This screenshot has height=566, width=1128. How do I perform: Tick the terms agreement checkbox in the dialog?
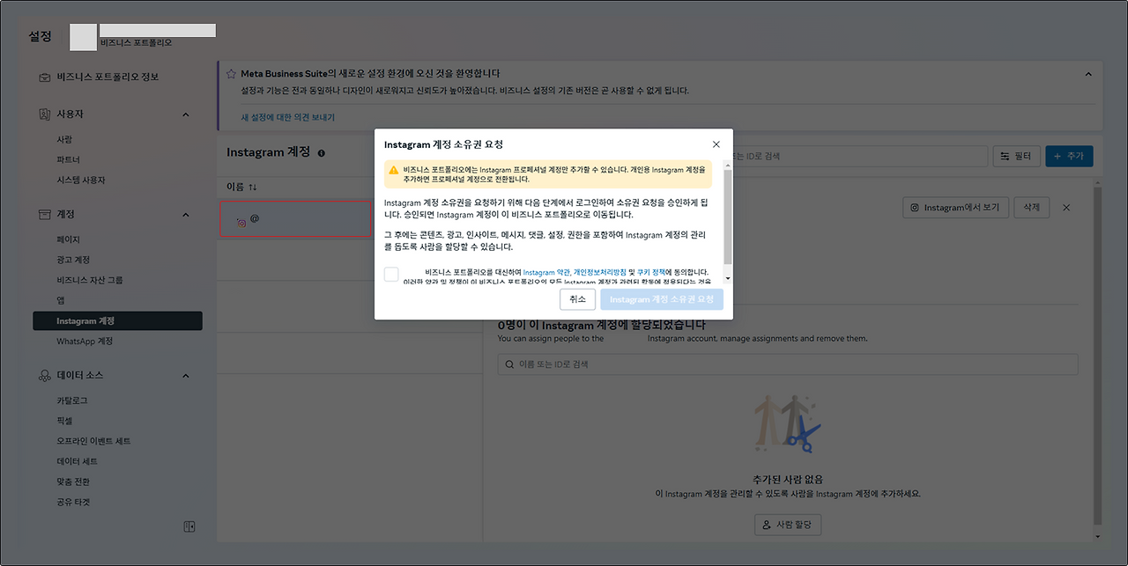click(391, 275)
